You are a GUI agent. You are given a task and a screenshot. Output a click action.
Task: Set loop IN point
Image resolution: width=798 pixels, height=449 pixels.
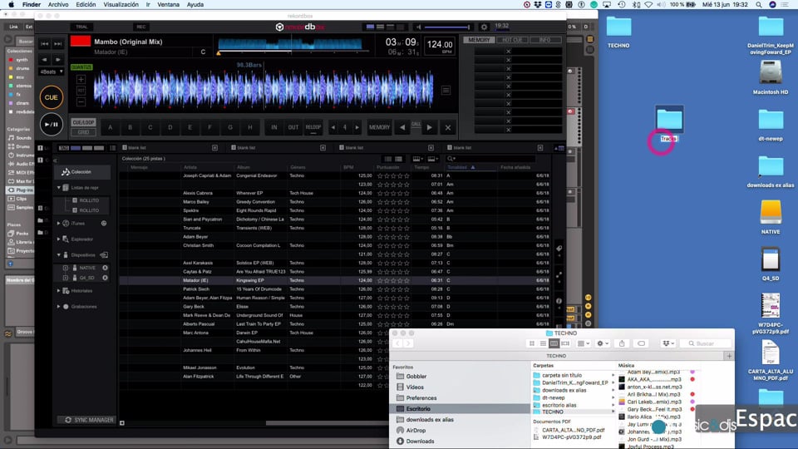pyautogui.click(x=273, y=127)
